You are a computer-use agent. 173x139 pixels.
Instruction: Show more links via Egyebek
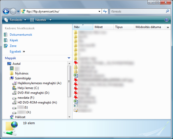point(17,52)
